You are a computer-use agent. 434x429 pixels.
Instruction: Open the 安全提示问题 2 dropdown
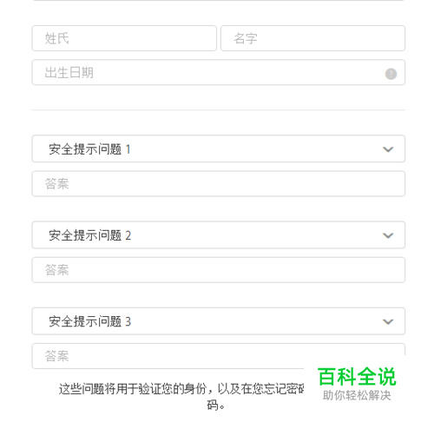[219, 235]
